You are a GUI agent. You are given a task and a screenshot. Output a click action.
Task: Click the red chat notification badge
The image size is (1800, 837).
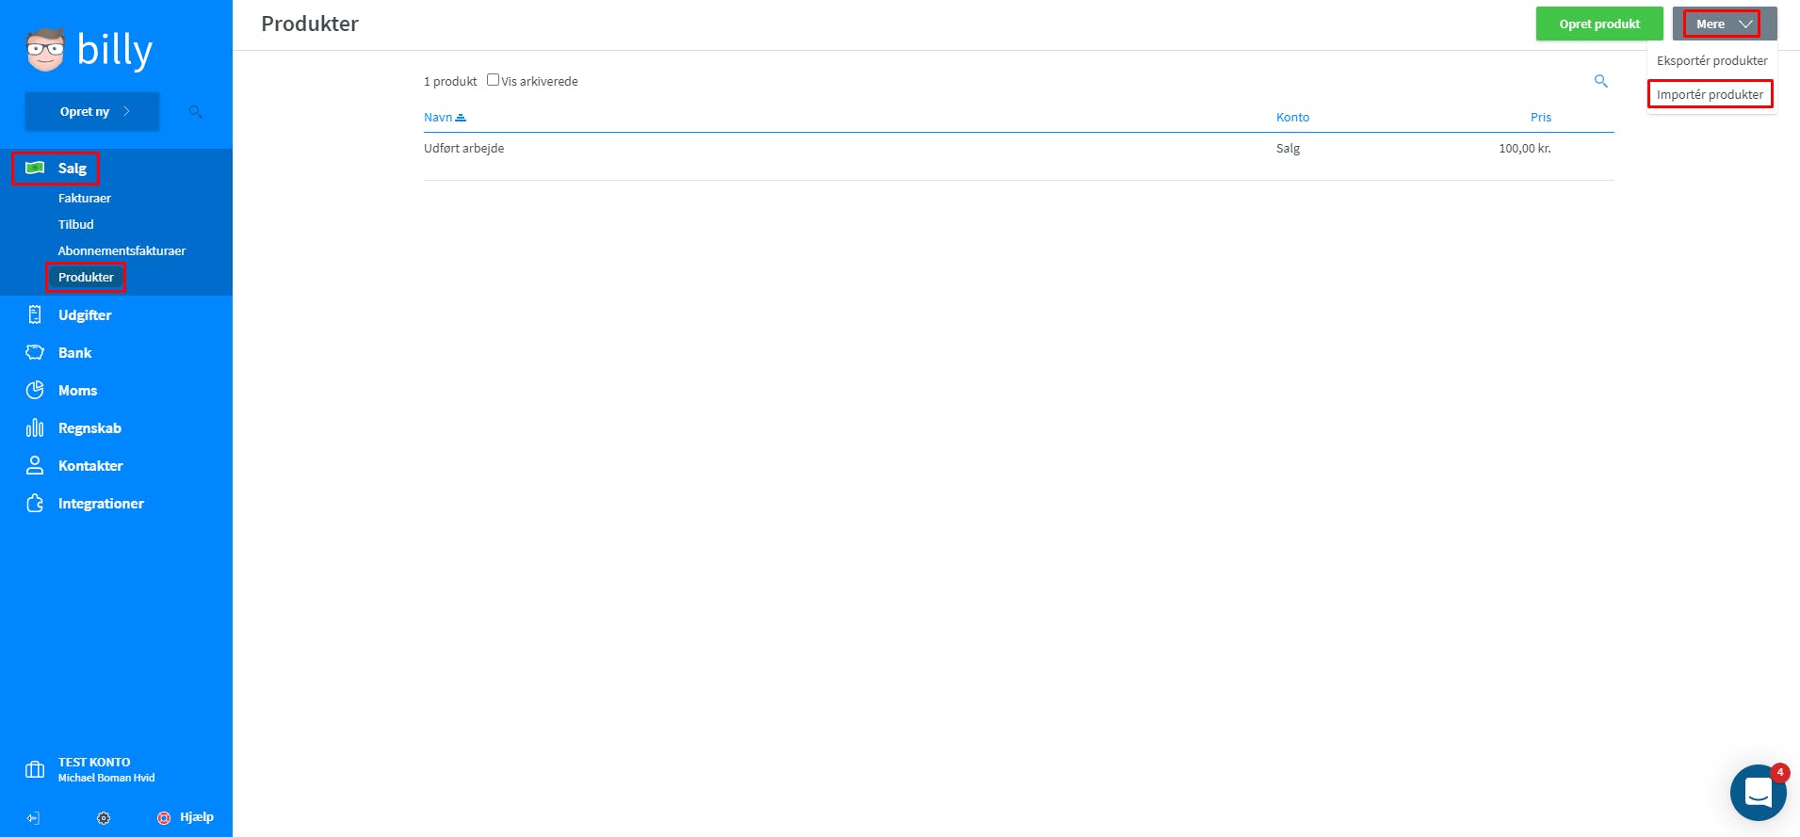click(x=1780, y=772)
